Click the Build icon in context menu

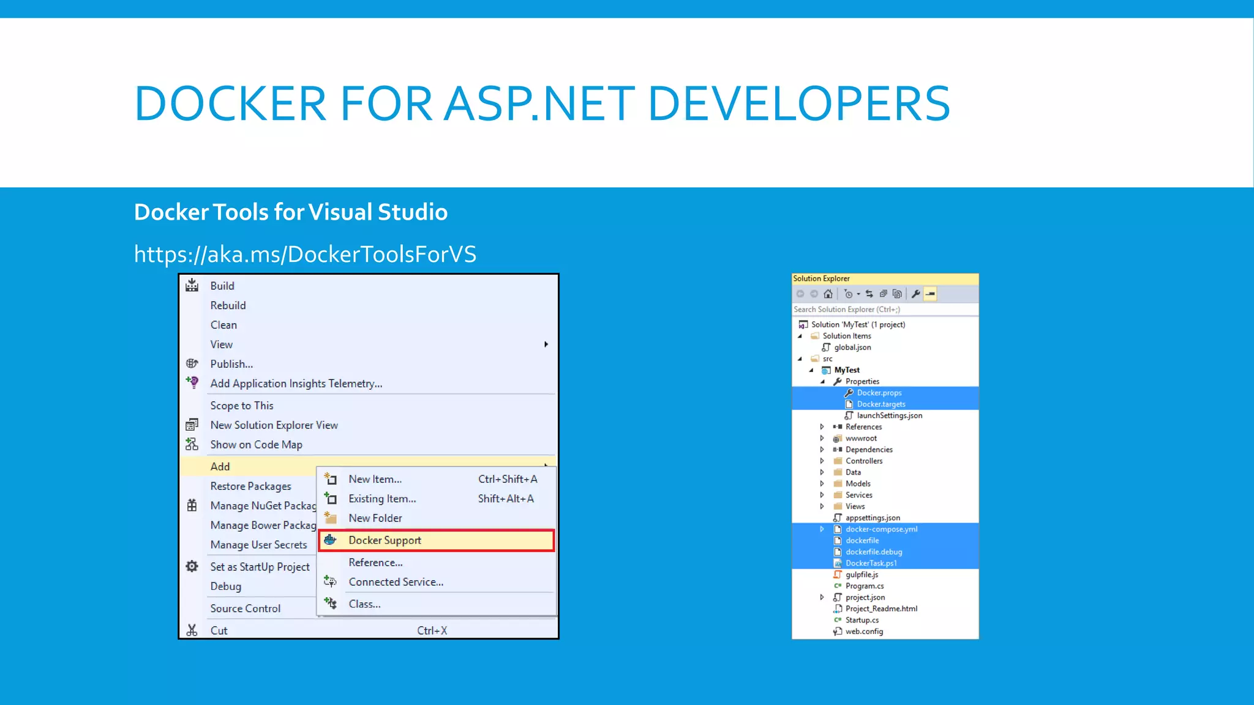click(192, 285)
